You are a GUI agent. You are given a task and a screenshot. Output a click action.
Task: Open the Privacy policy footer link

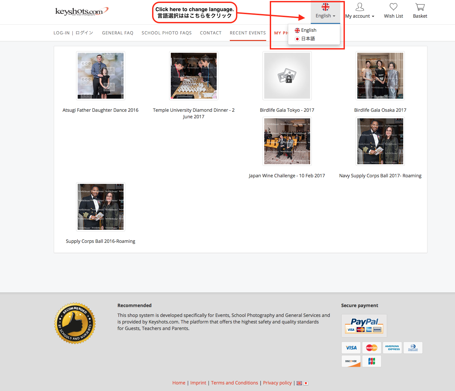click(x=277, y=383)
